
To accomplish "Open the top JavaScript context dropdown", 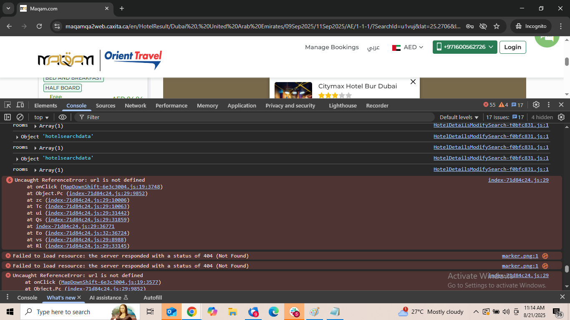I will (41, 117).
